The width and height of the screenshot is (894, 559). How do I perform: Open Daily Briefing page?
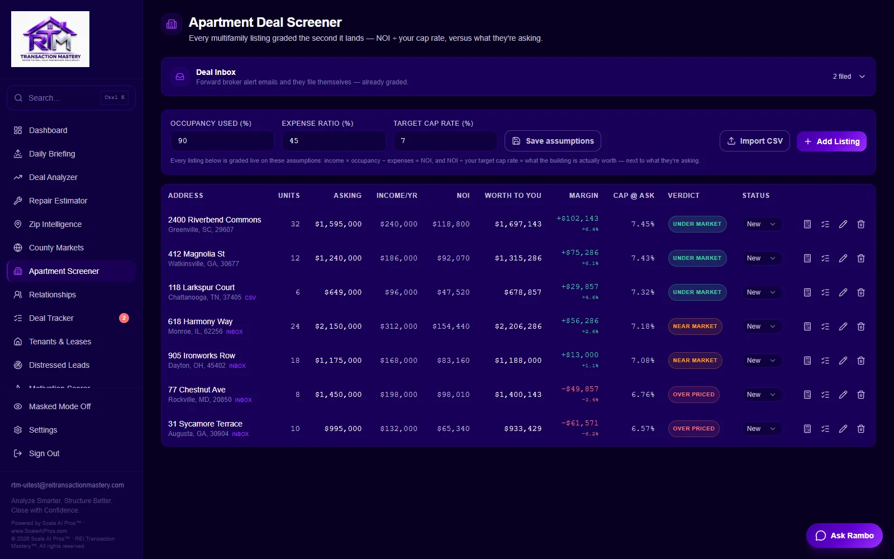click(x=71, y=154)
